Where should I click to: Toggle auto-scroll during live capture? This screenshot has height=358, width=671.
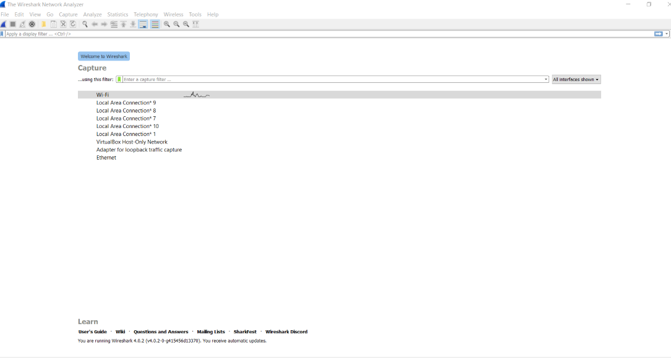[x=143, y=24]
